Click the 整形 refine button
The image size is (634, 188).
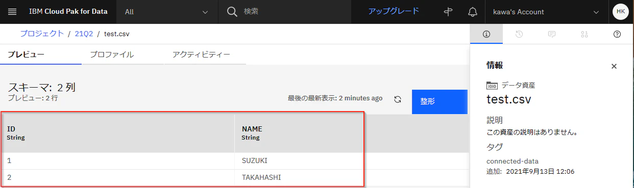point(440,101)
